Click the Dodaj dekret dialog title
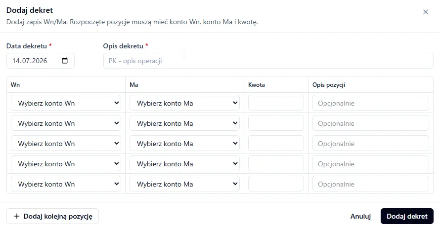This screenshot has width=440, height=227. pyautogui.click(x=30, y=10)
